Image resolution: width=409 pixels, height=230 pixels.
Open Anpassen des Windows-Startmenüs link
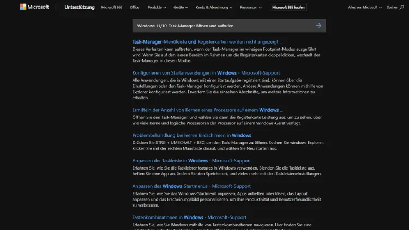tap(191, 186)
